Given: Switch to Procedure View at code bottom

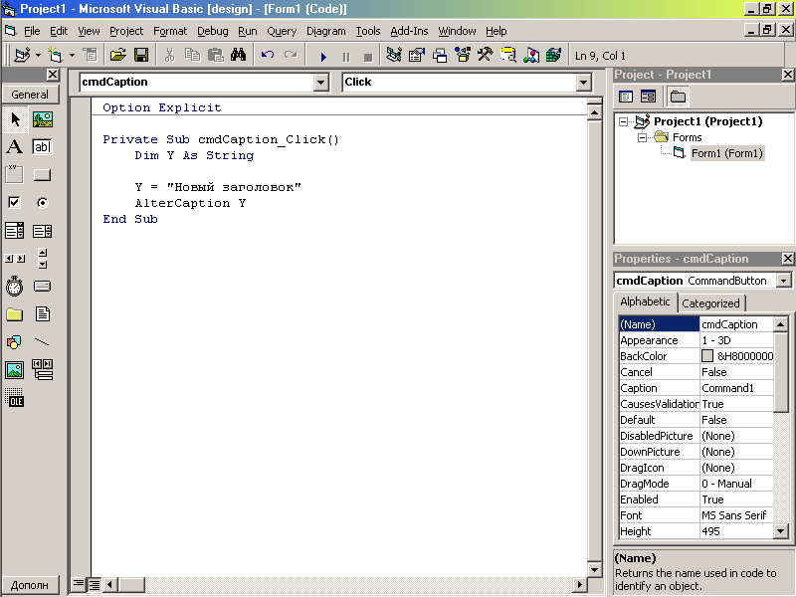Looking at the screenshot, I should pos(79,584).
